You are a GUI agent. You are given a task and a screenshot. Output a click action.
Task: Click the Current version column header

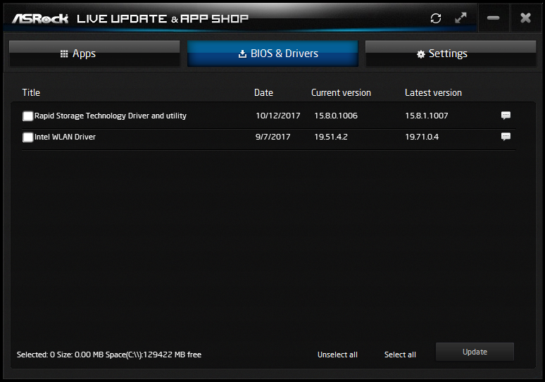coord(341,92)
